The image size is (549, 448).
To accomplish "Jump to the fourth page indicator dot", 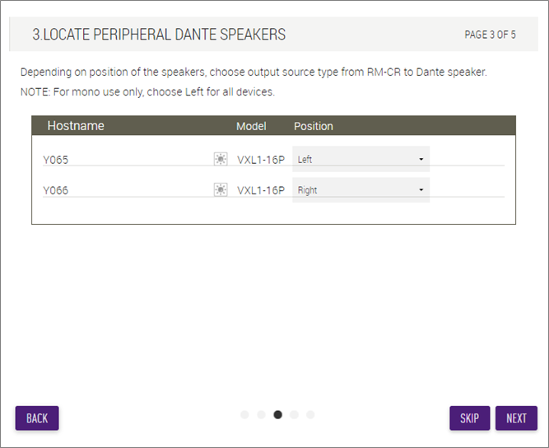I will coord(294,415).
